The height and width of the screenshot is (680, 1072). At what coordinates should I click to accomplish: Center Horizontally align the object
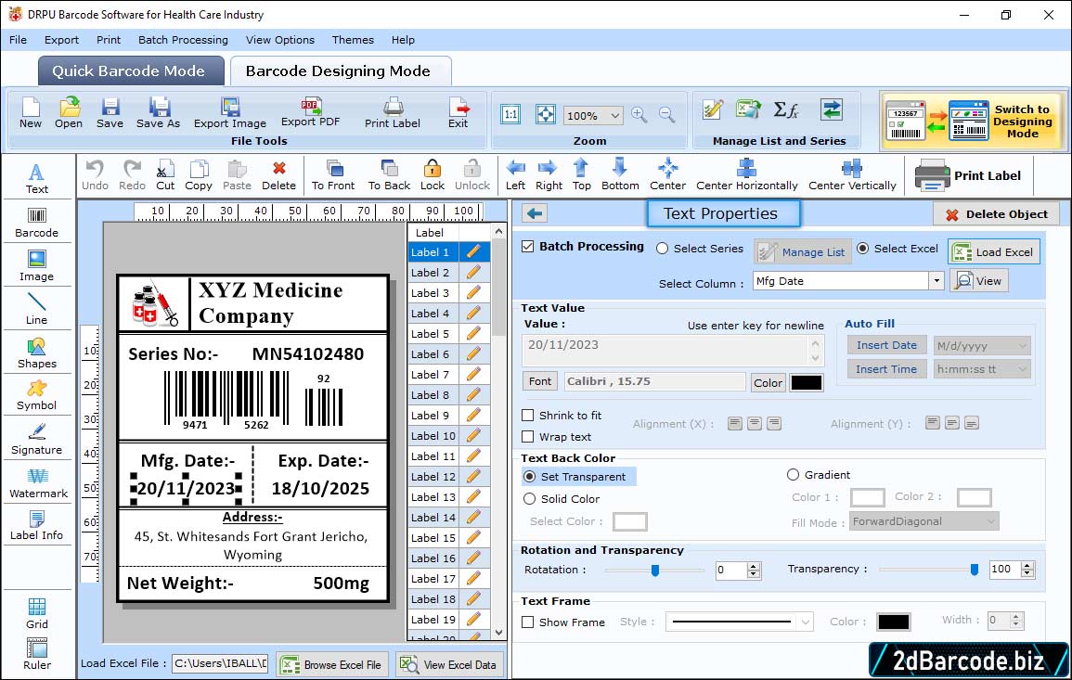(747, 175)
